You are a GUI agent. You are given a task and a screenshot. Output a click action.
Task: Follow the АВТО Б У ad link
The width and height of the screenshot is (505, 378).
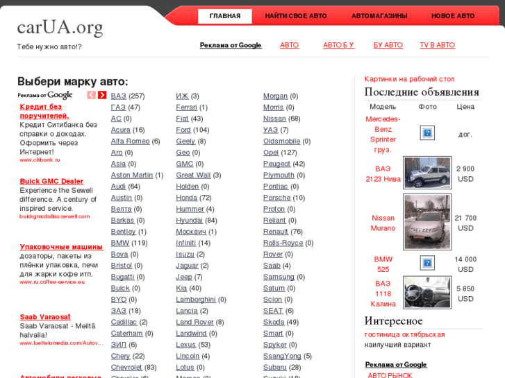(338, 45)
